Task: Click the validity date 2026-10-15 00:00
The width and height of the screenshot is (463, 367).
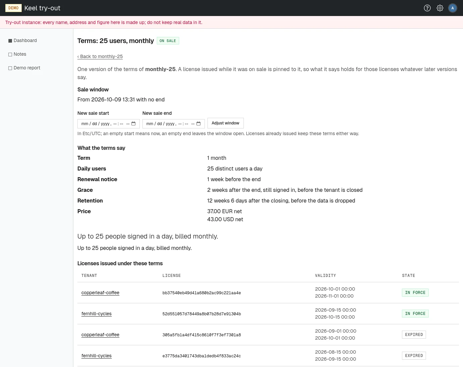Action: (335, 317)
